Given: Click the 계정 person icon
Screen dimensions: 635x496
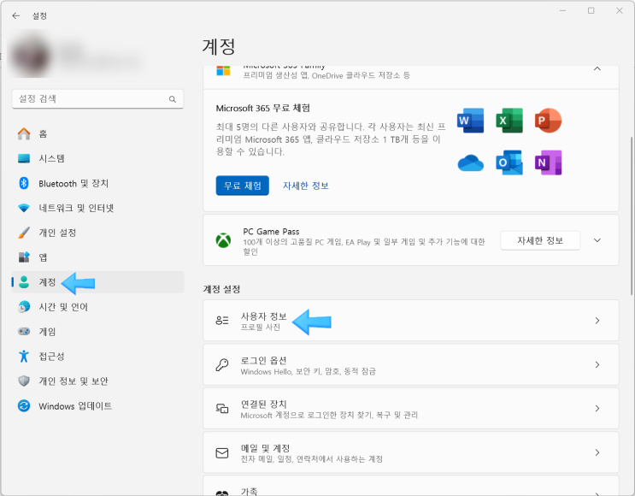Looking at the screenshot, I should 24,282.
